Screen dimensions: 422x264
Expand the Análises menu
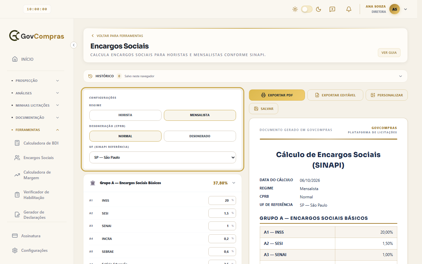click(x=35, y=93)
